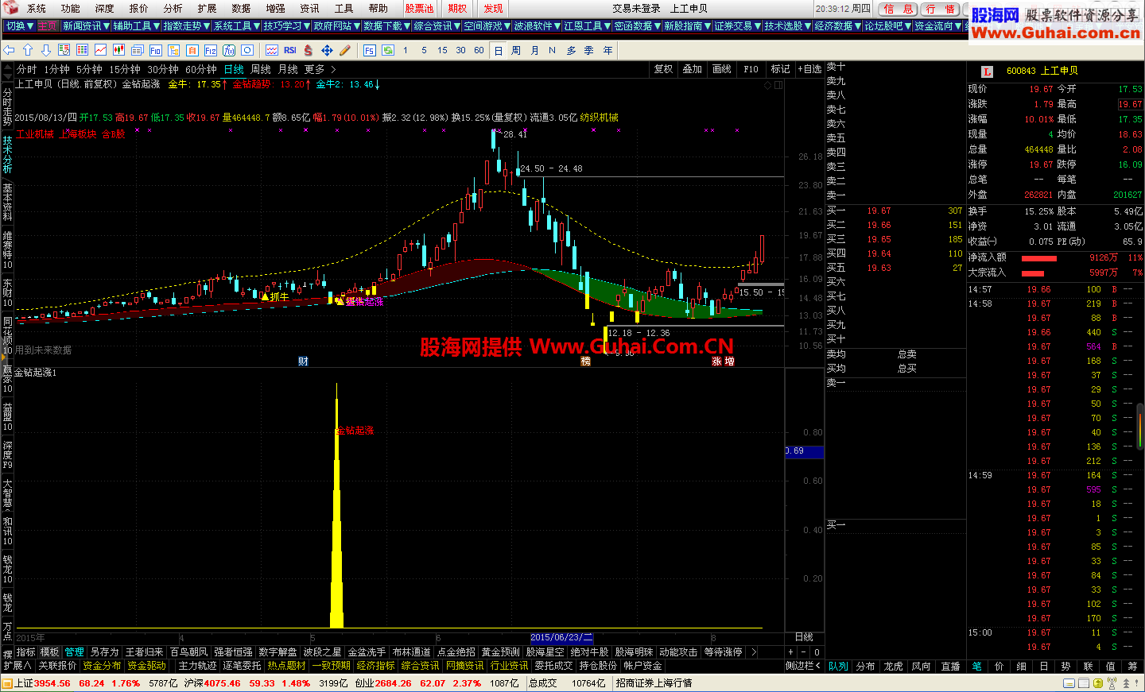This screenshot has height=692, width=1145.
Task: Expand the 技巧学习 dropdown menu
Action: [x=286, y=26]
